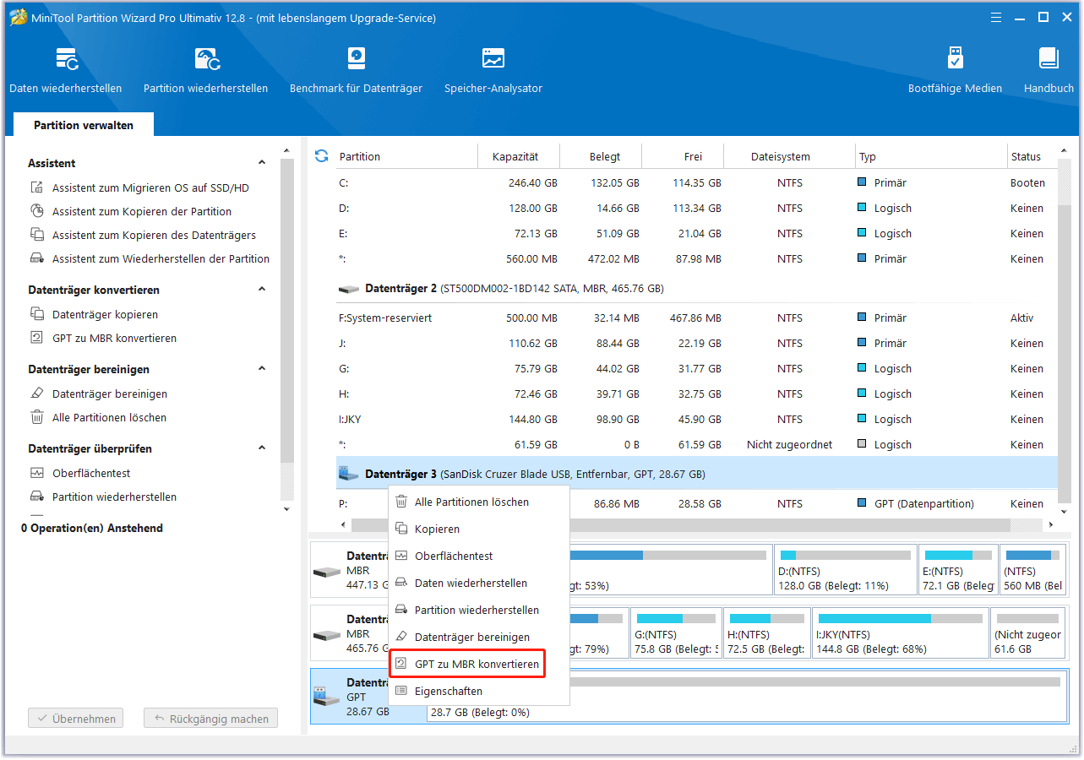1084x760 pixels.
Task: Click icon of Assistent zum Kopieren des Datenträgers
Action: (37, 235)
